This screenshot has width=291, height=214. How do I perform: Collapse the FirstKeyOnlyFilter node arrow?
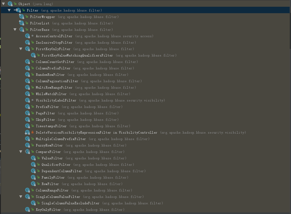point(21,49)
